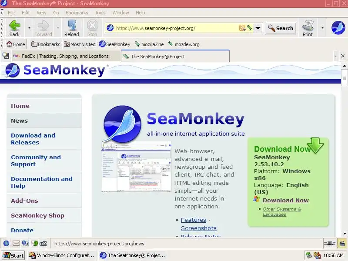348x261 pixels.
Task: Open the Features link
Action: tap(193, 220)
